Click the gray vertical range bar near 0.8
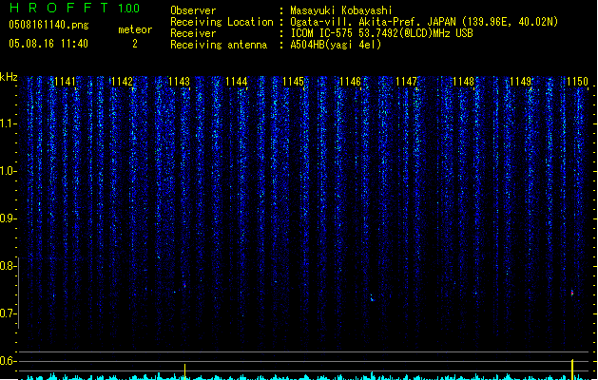Screen dimensions: 598x380 [x=19, y=294]
